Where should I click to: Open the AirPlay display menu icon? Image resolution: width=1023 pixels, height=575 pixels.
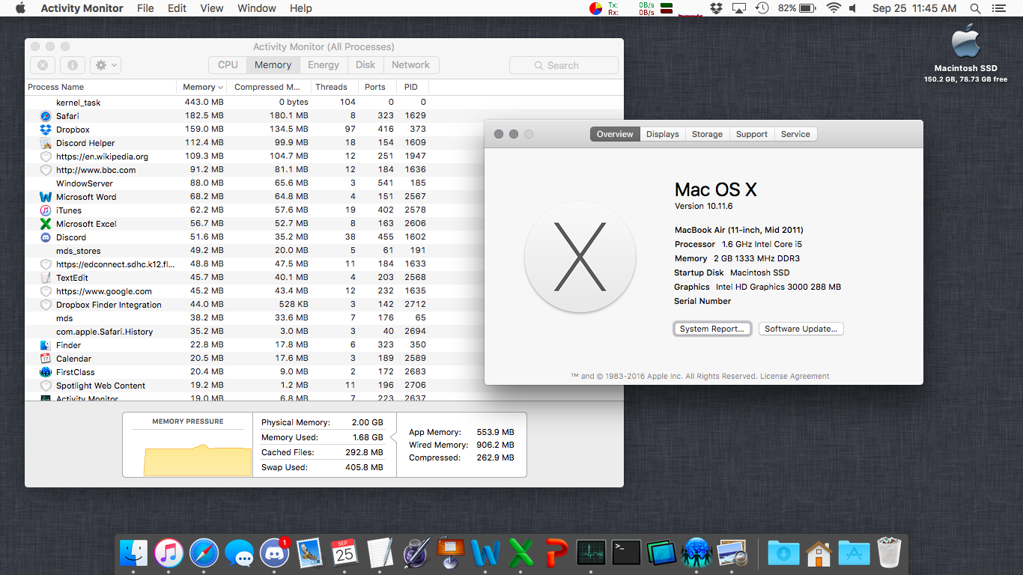(739, 8)
